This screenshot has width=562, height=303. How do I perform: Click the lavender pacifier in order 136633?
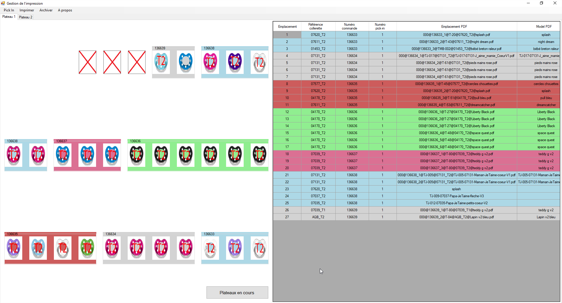coord(235,248)
